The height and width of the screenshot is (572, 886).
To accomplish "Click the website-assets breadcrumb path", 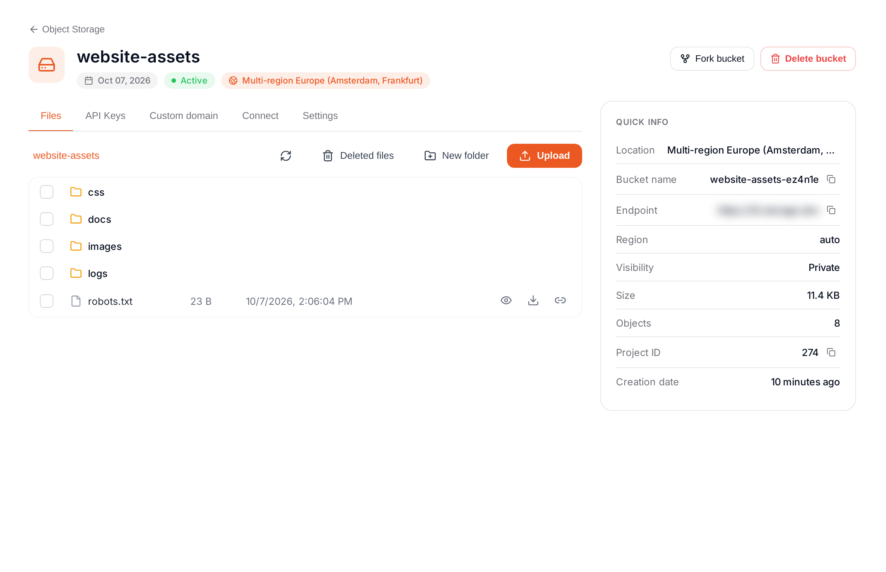I will point(66,155).
